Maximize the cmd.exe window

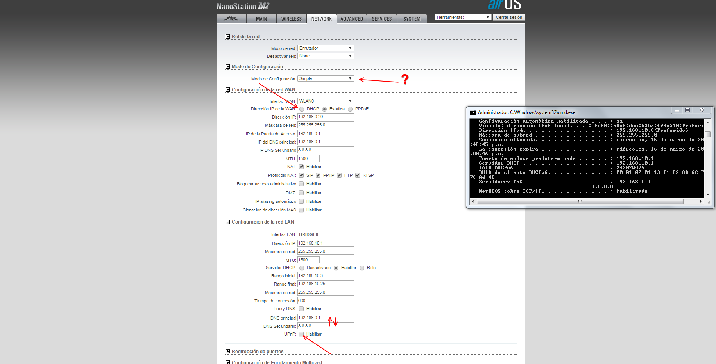[x=687, y=110]
